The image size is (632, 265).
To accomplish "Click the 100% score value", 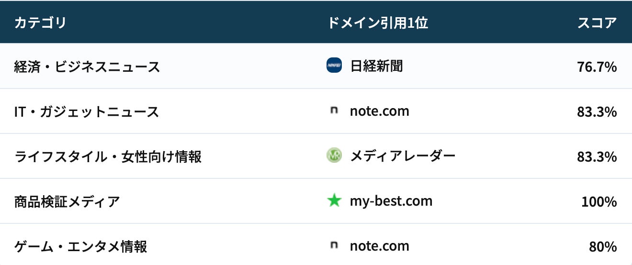I will coord(599,202).
